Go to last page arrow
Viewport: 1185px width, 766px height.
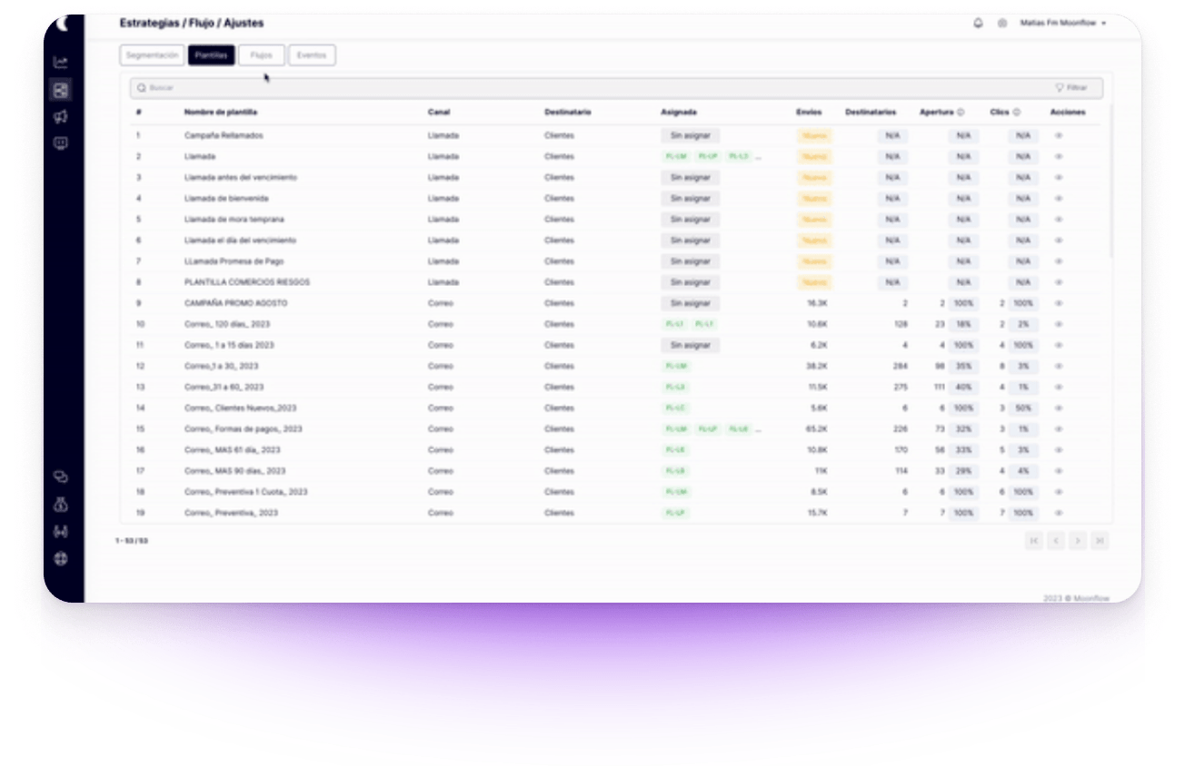click(x=1100, y=541)
